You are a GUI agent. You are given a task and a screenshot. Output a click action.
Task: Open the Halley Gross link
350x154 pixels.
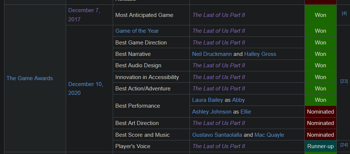[x=260, y=54]
